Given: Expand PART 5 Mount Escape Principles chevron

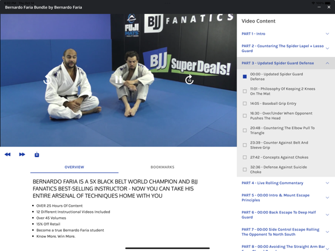Looking at the screenshot, I should coord(327,198).
